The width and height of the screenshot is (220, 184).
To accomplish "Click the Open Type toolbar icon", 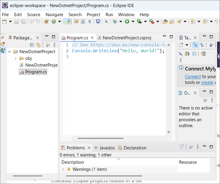I will click(x=165, y=21).
